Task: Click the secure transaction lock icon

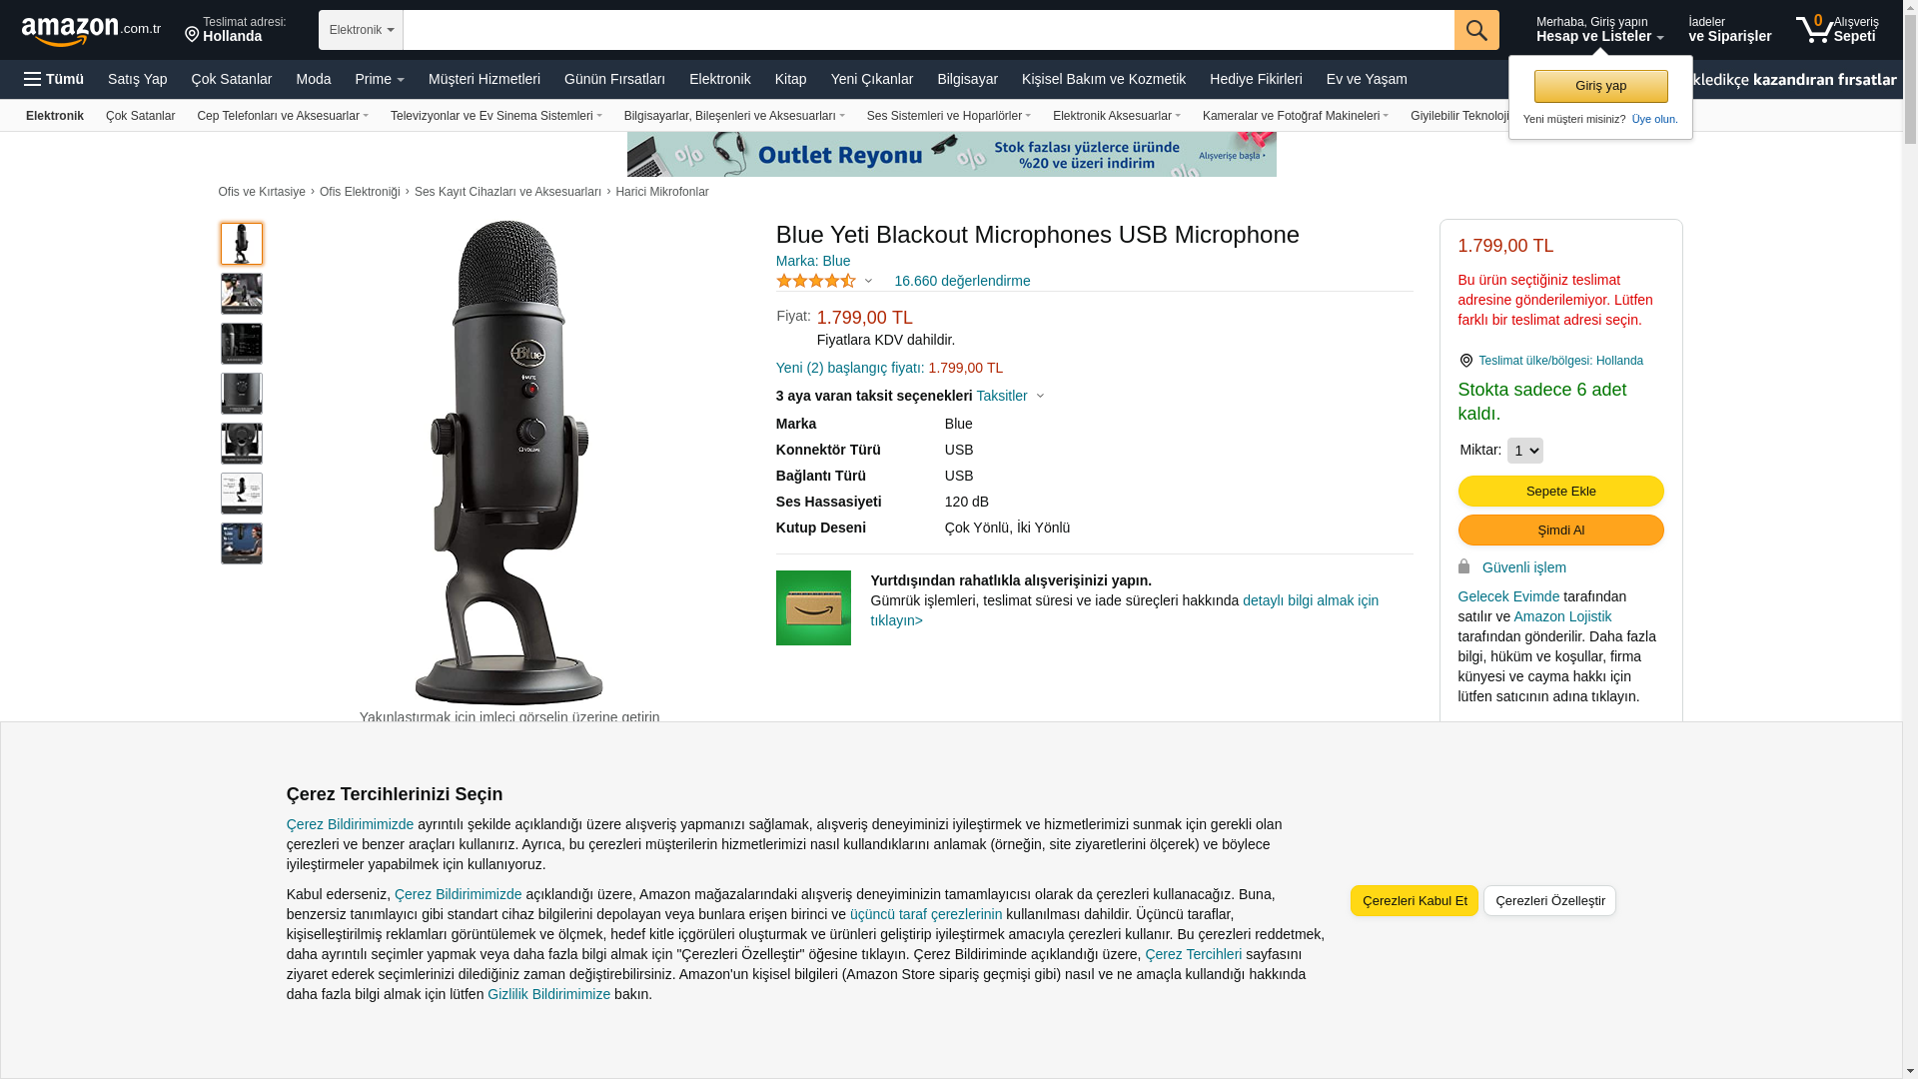Action: point(1464,566)
